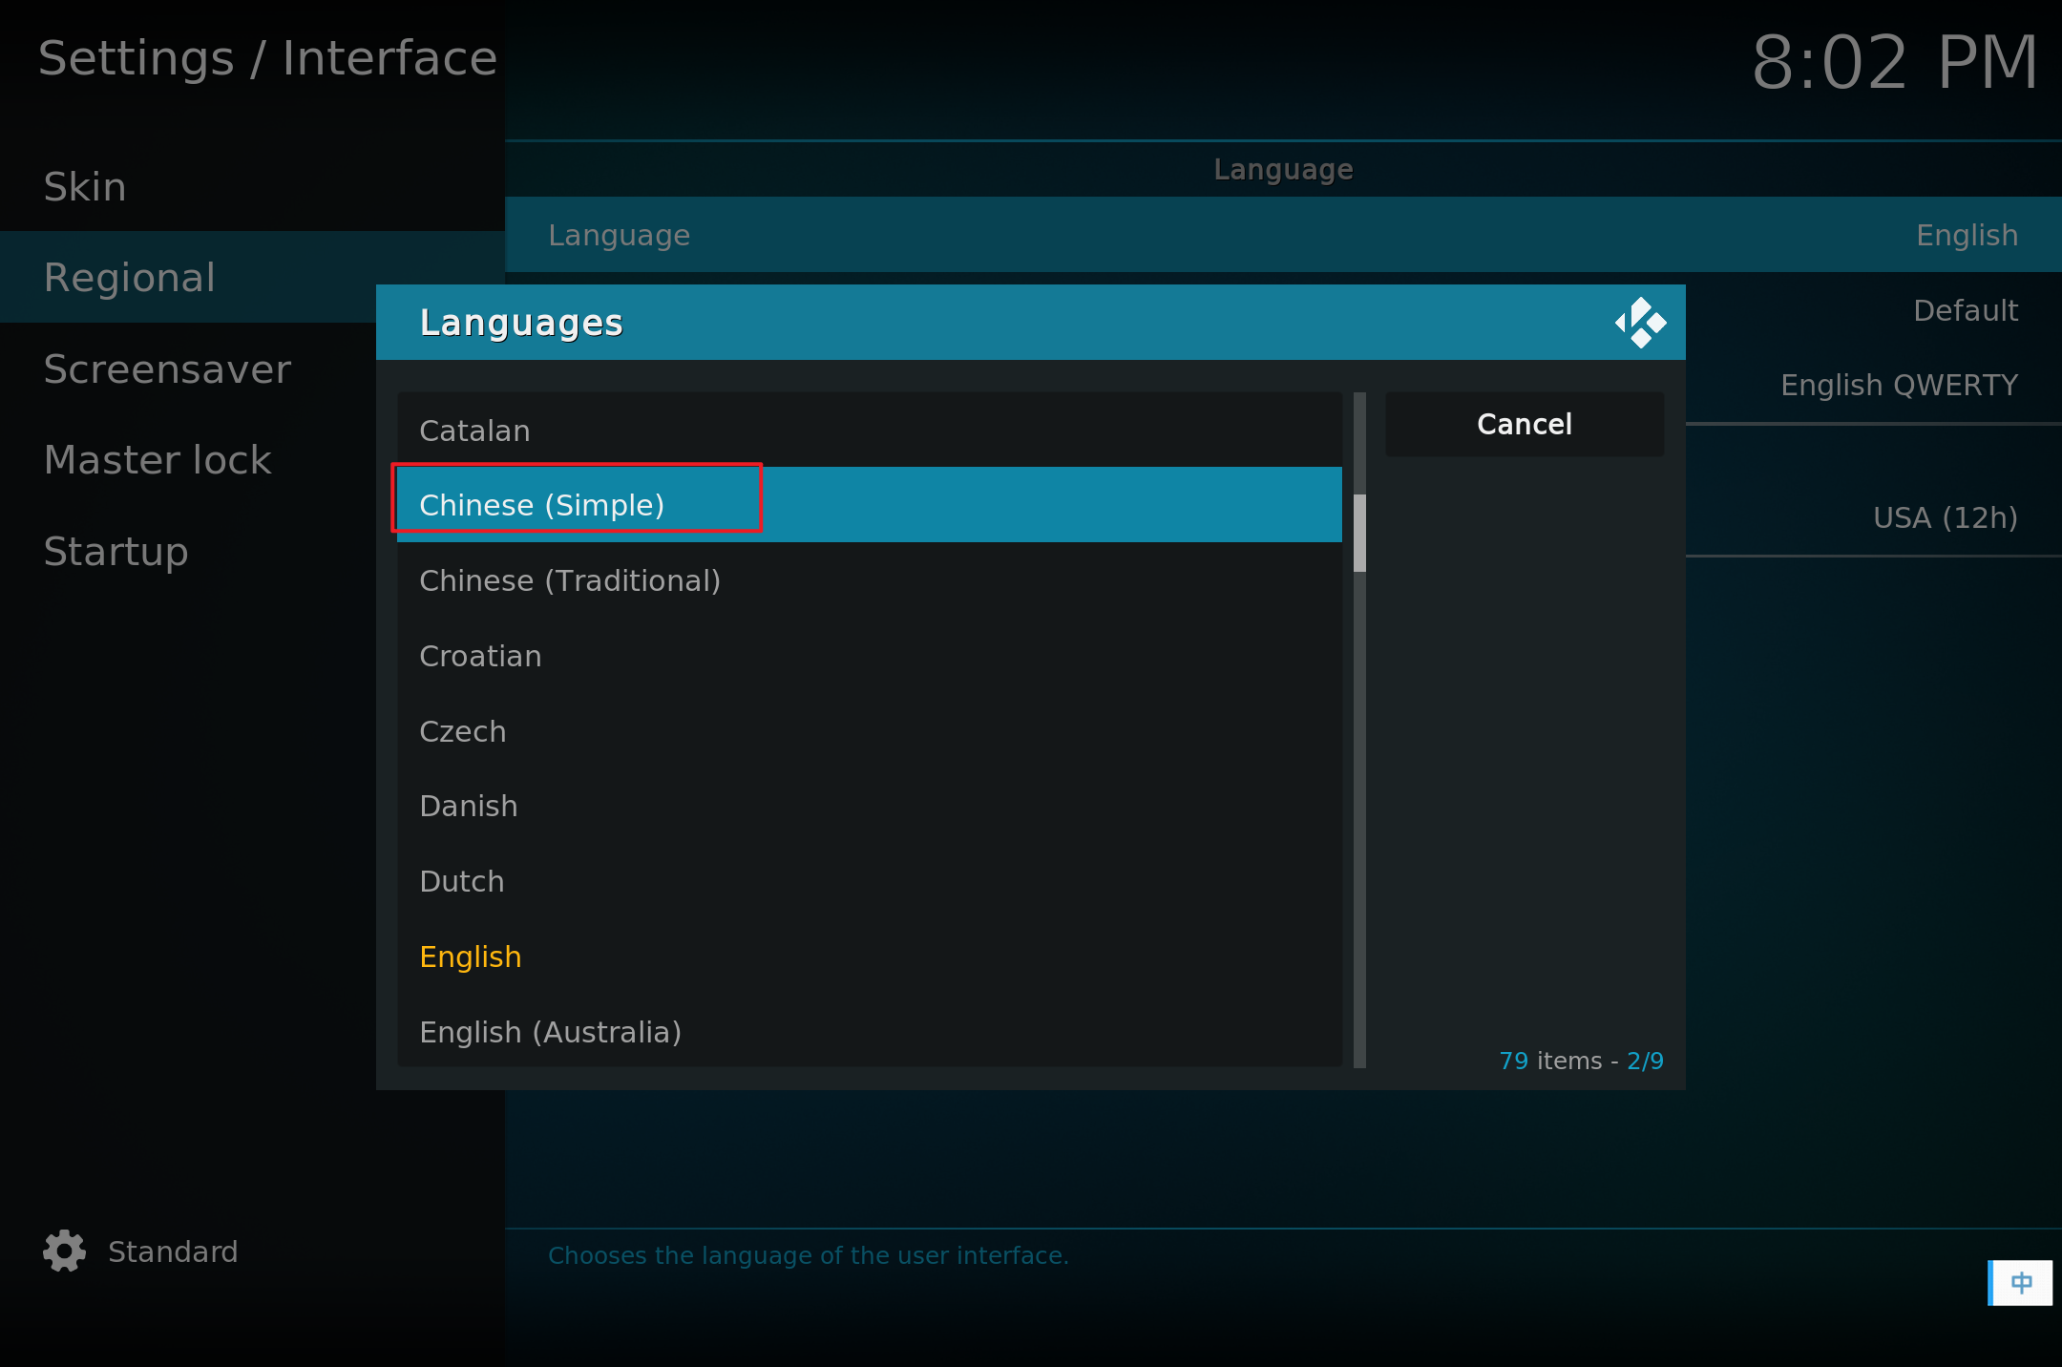
Task: Cancel the Languages dialog
Action: click(1524, 424)
